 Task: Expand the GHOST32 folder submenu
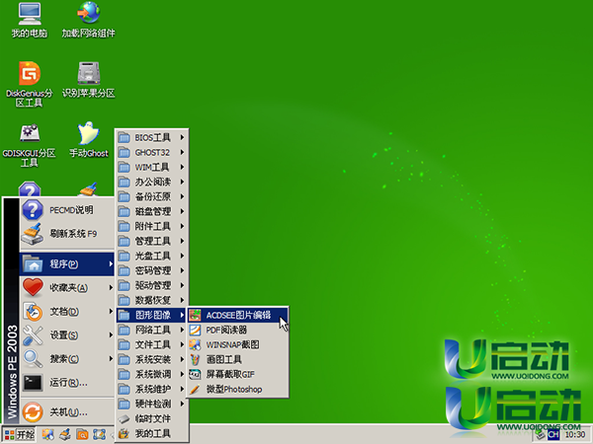click(x=151, y=153)
